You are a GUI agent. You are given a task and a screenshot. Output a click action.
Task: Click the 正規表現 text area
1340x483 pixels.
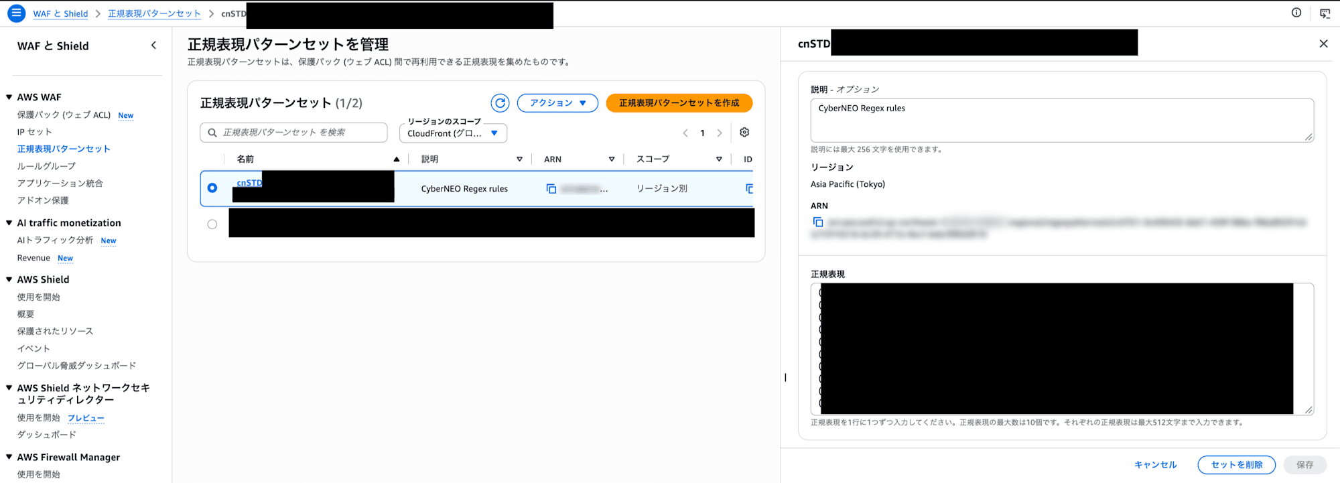tap(1062, 349)
